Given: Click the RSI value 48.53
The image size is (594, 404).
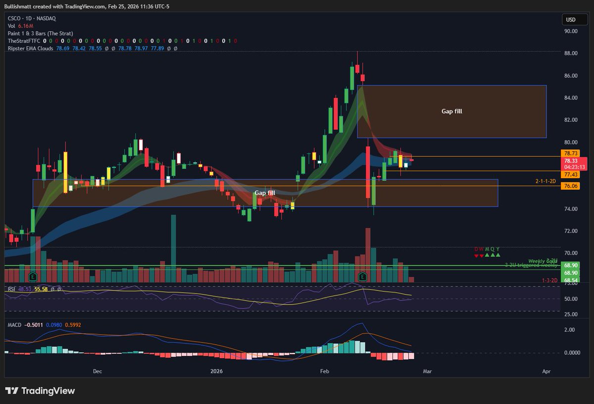Looking at the screenshot, I should point(24,288).
